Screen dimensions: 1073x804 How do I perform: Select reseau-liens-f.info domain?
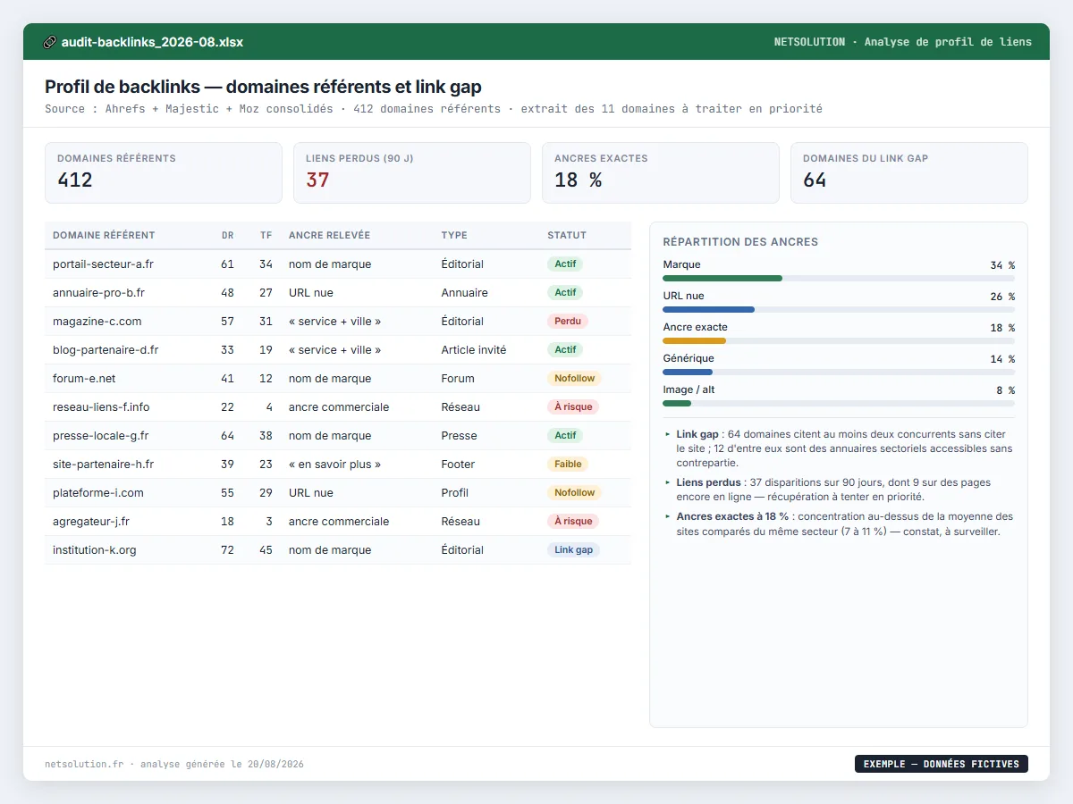(101, 407)
